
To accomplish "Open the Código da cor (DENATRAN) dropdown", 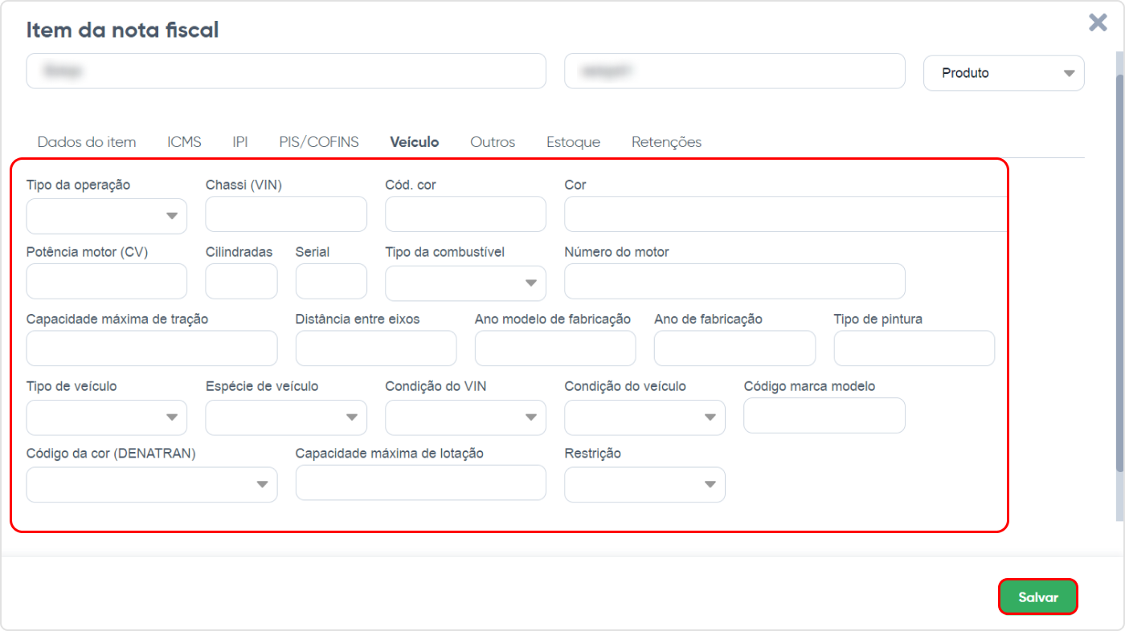I will pos(151,484).
